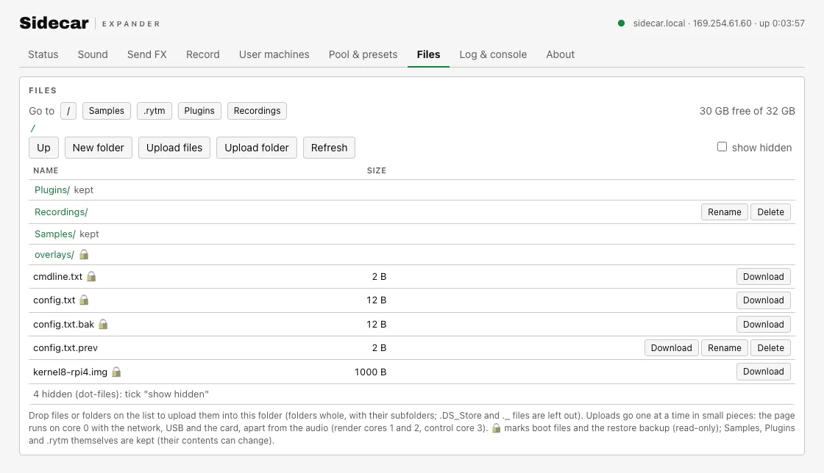This screenshot has height=473, width=824.
Task: Jump to the .rytm shortcut button
Action: click(154, 111)
